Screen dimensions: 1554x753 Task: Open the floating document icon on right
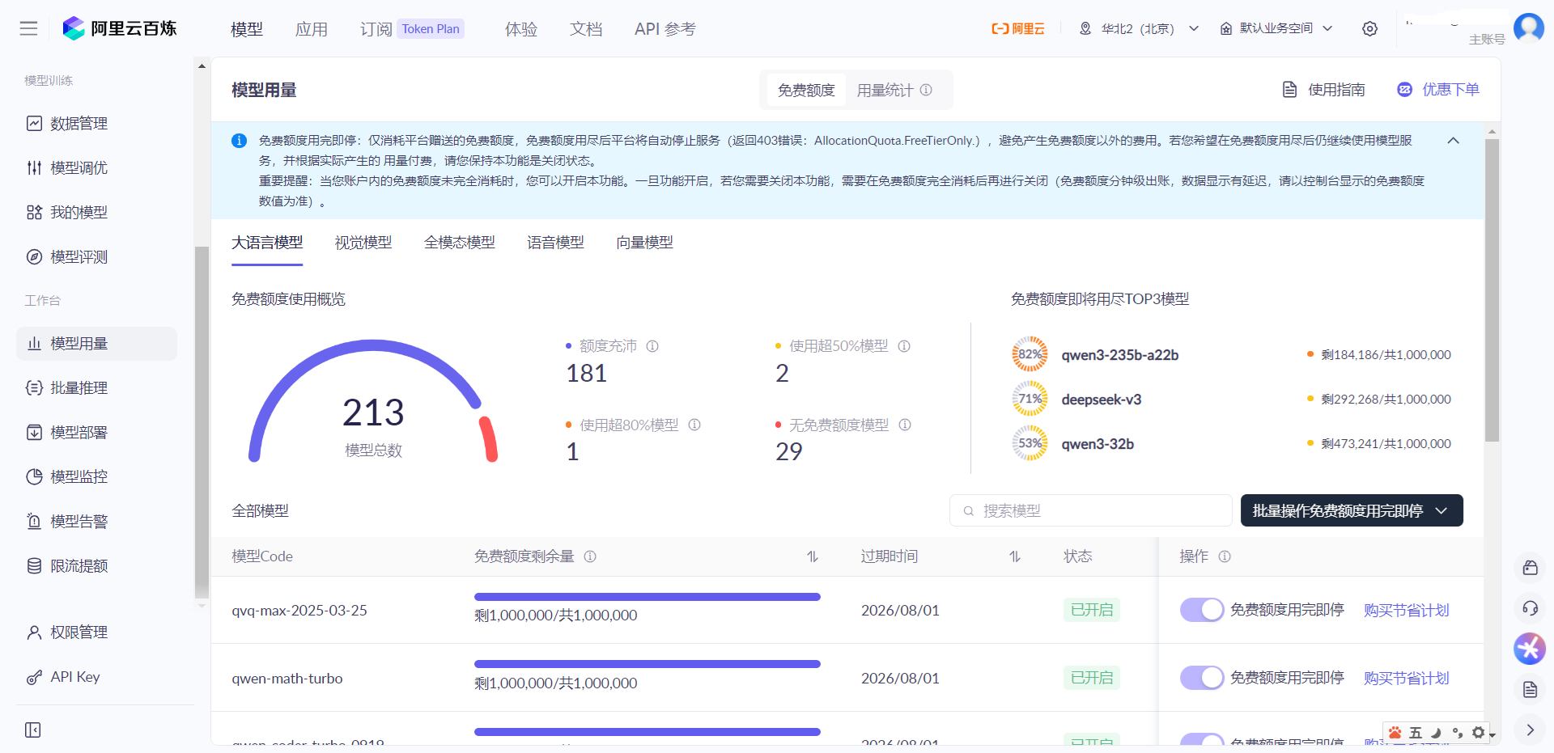point(1530,689)
